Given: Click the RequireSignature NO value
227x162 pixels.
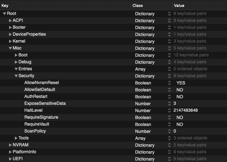Looking at the screenshot, I should click(179, 117).
